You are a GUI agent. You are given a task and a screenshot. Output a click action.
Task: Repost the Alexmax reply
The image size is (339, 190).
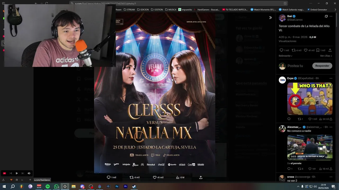[x=299, y=169]
